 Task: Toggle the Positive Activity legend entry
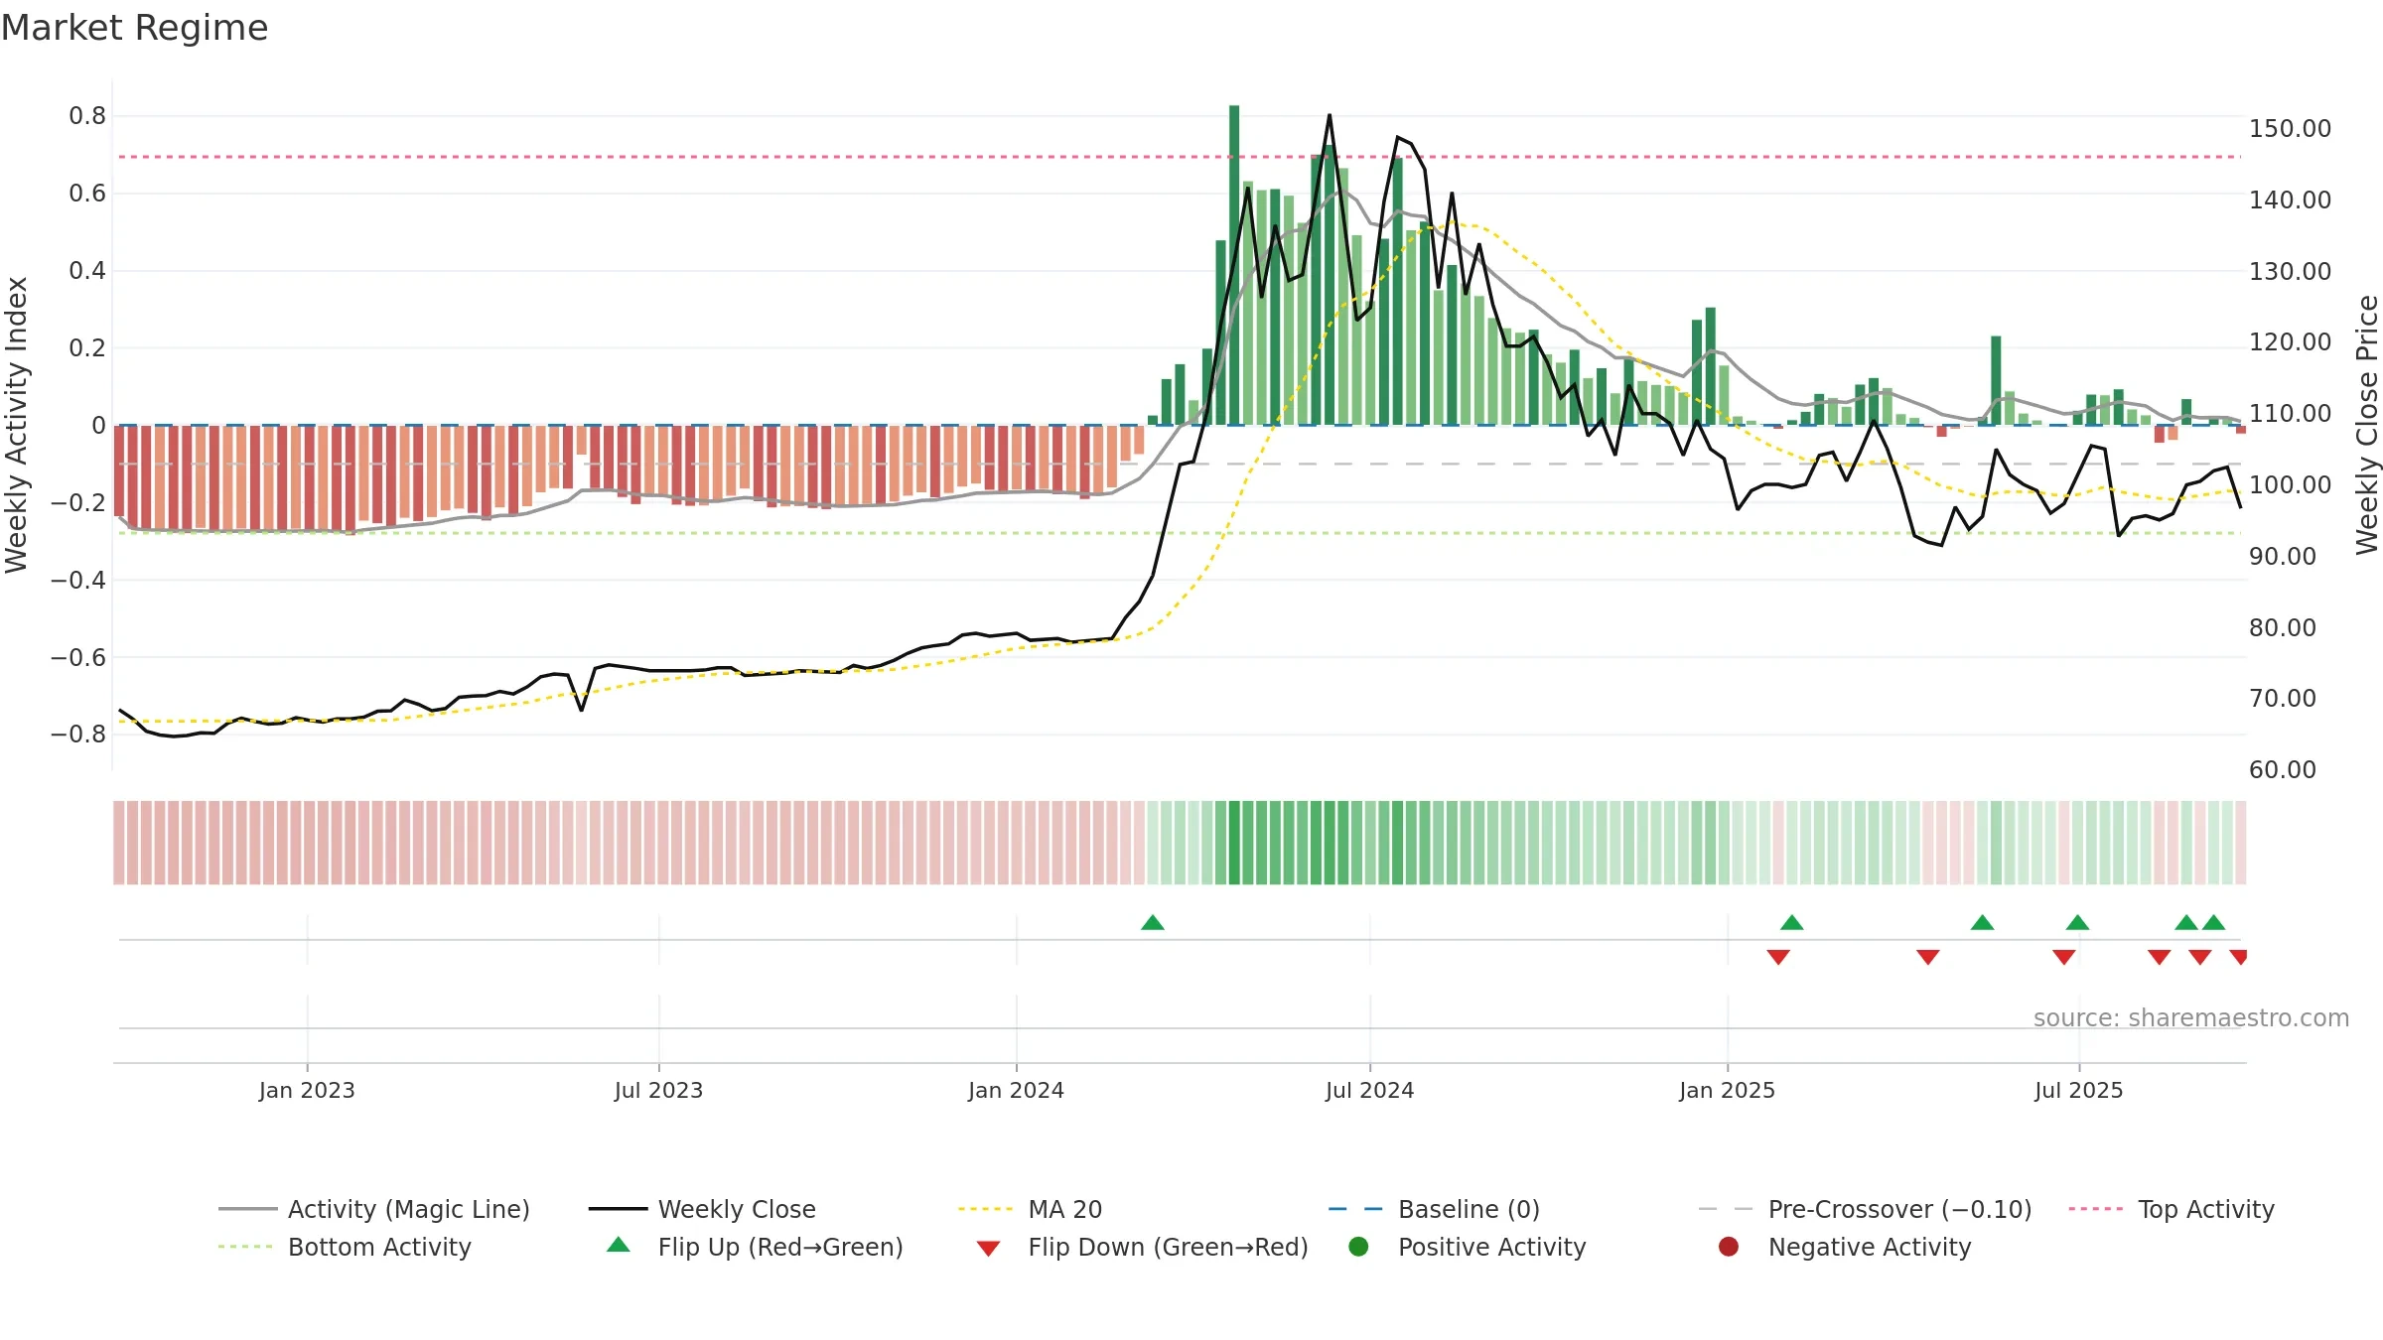point(1467,1247)
